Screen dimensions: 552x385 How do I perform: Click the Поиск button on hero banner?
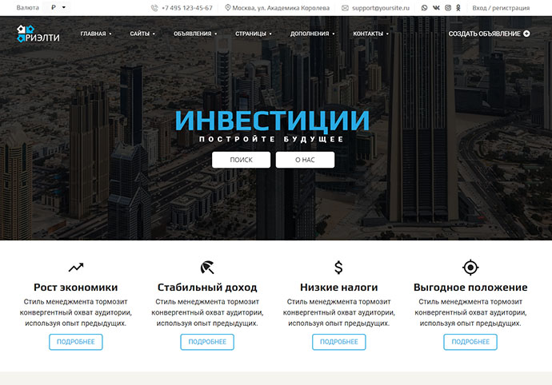(241, 160)
